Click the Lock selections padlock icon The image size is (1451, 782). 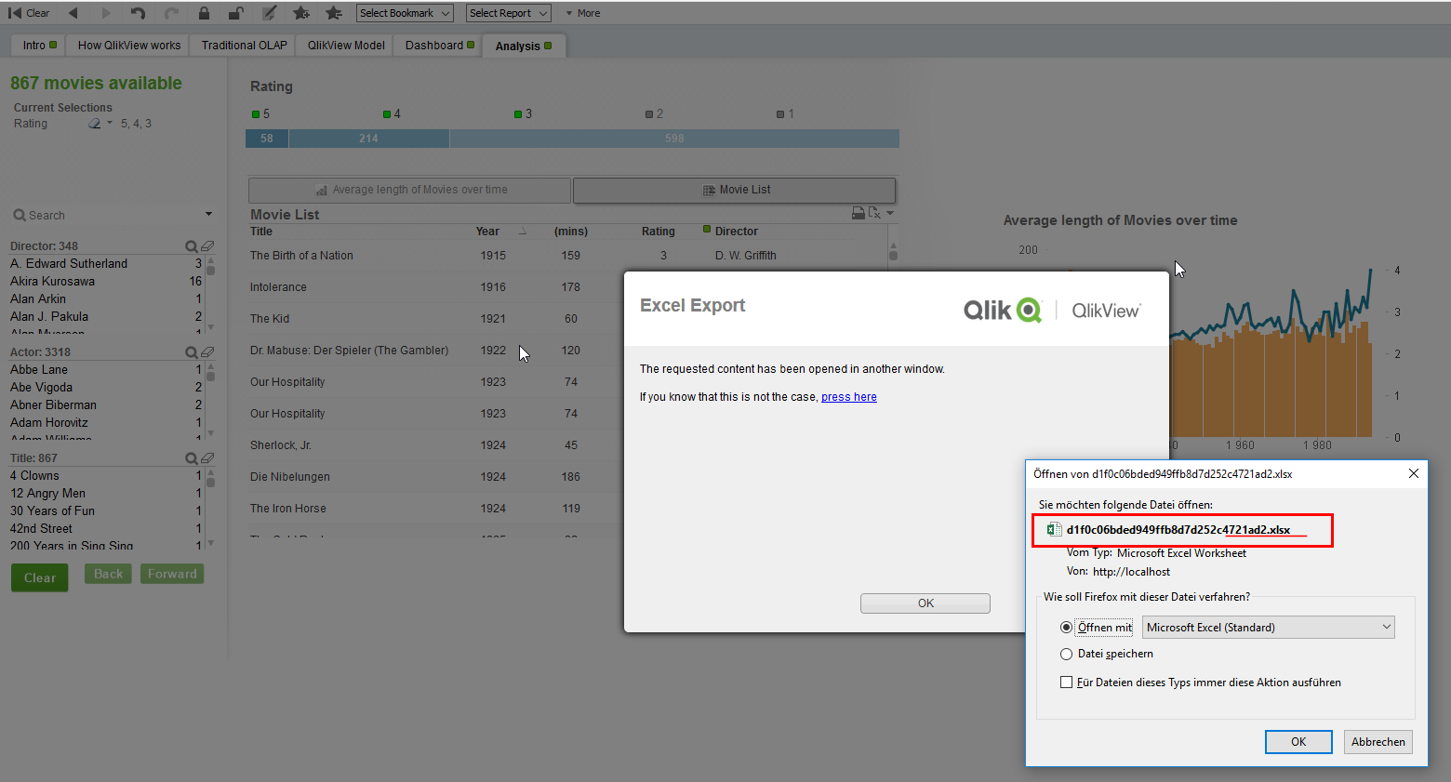[204, 13]
